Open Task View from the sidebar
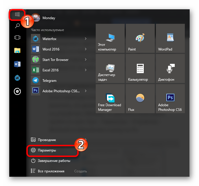The height and width of the screenshot is (186, 199). (17, 37)
